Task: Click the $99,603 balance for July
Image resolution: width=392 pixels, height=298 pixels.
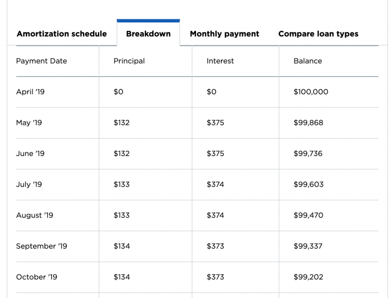Action: pos(308,184)
